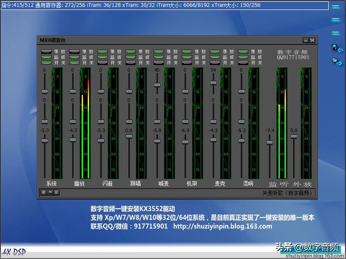Click the xTram大小: 150/256 status text
The height and width of the screenshot is (259, 346).
click(236, 5)
